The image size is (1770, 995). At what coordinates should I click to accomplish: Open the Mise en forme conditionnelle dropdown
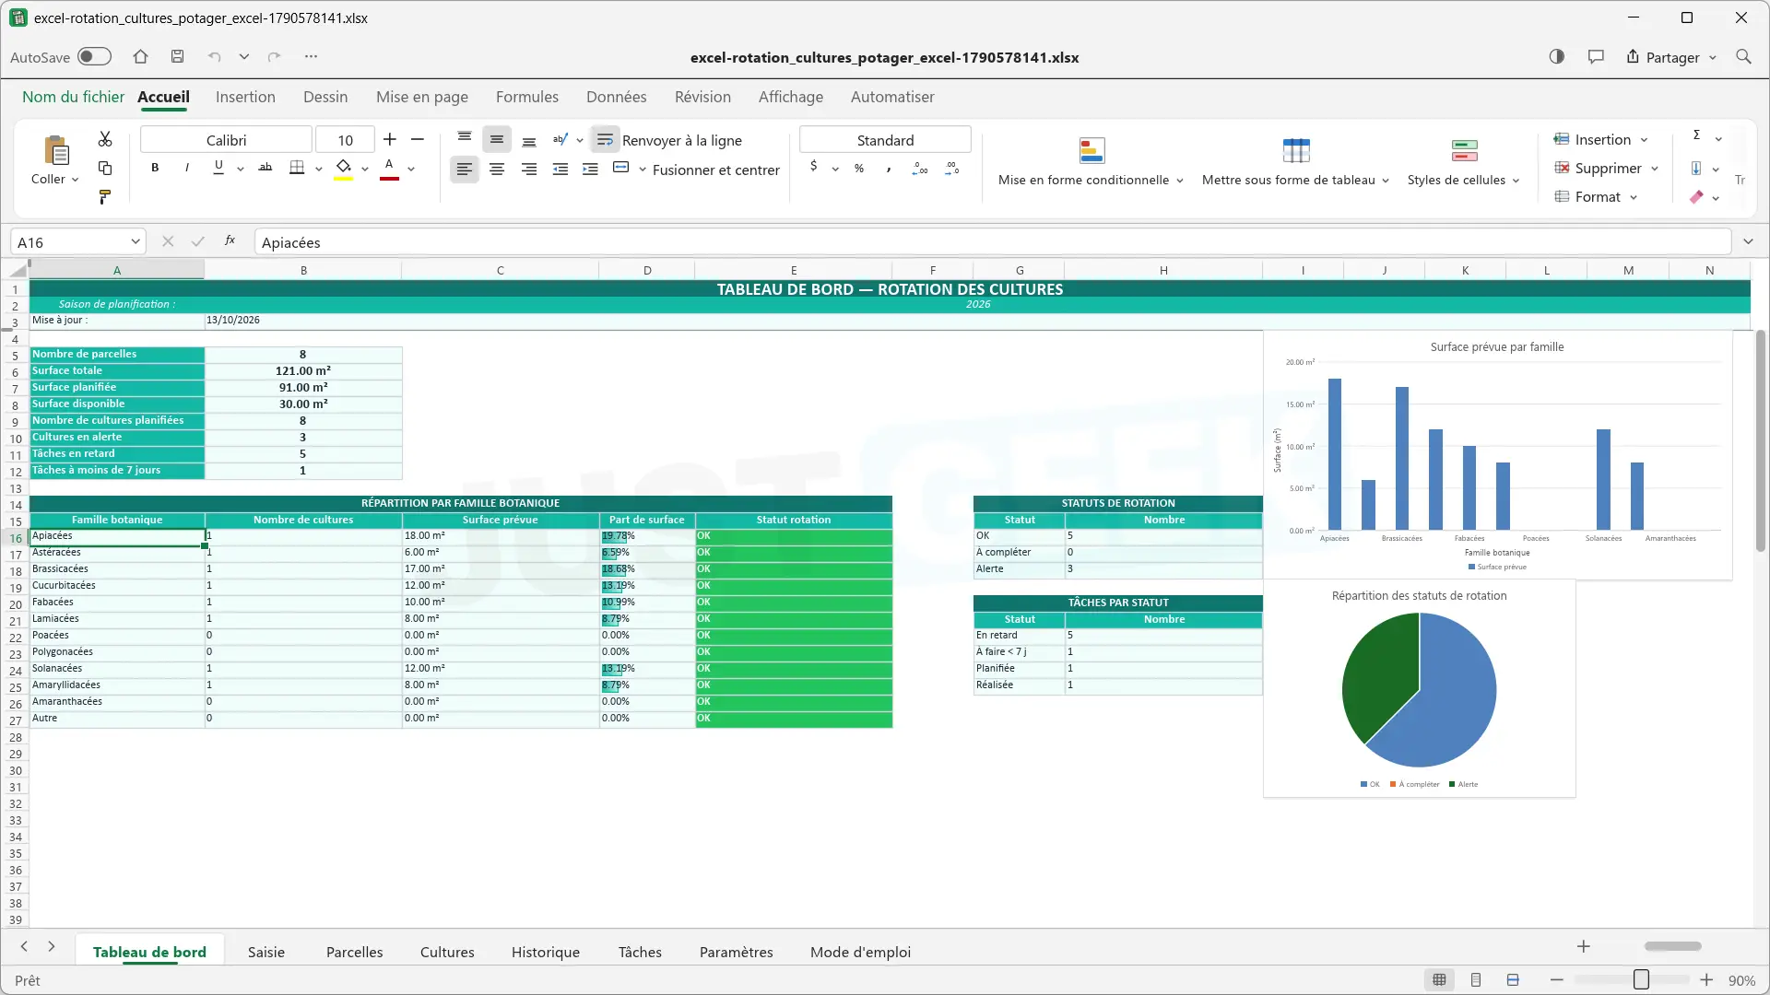click(1091, 161)
